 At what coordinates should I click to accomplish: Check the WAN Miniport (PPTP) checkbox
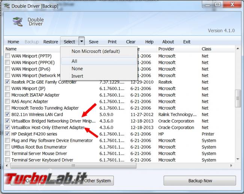[x=8, y=56]
